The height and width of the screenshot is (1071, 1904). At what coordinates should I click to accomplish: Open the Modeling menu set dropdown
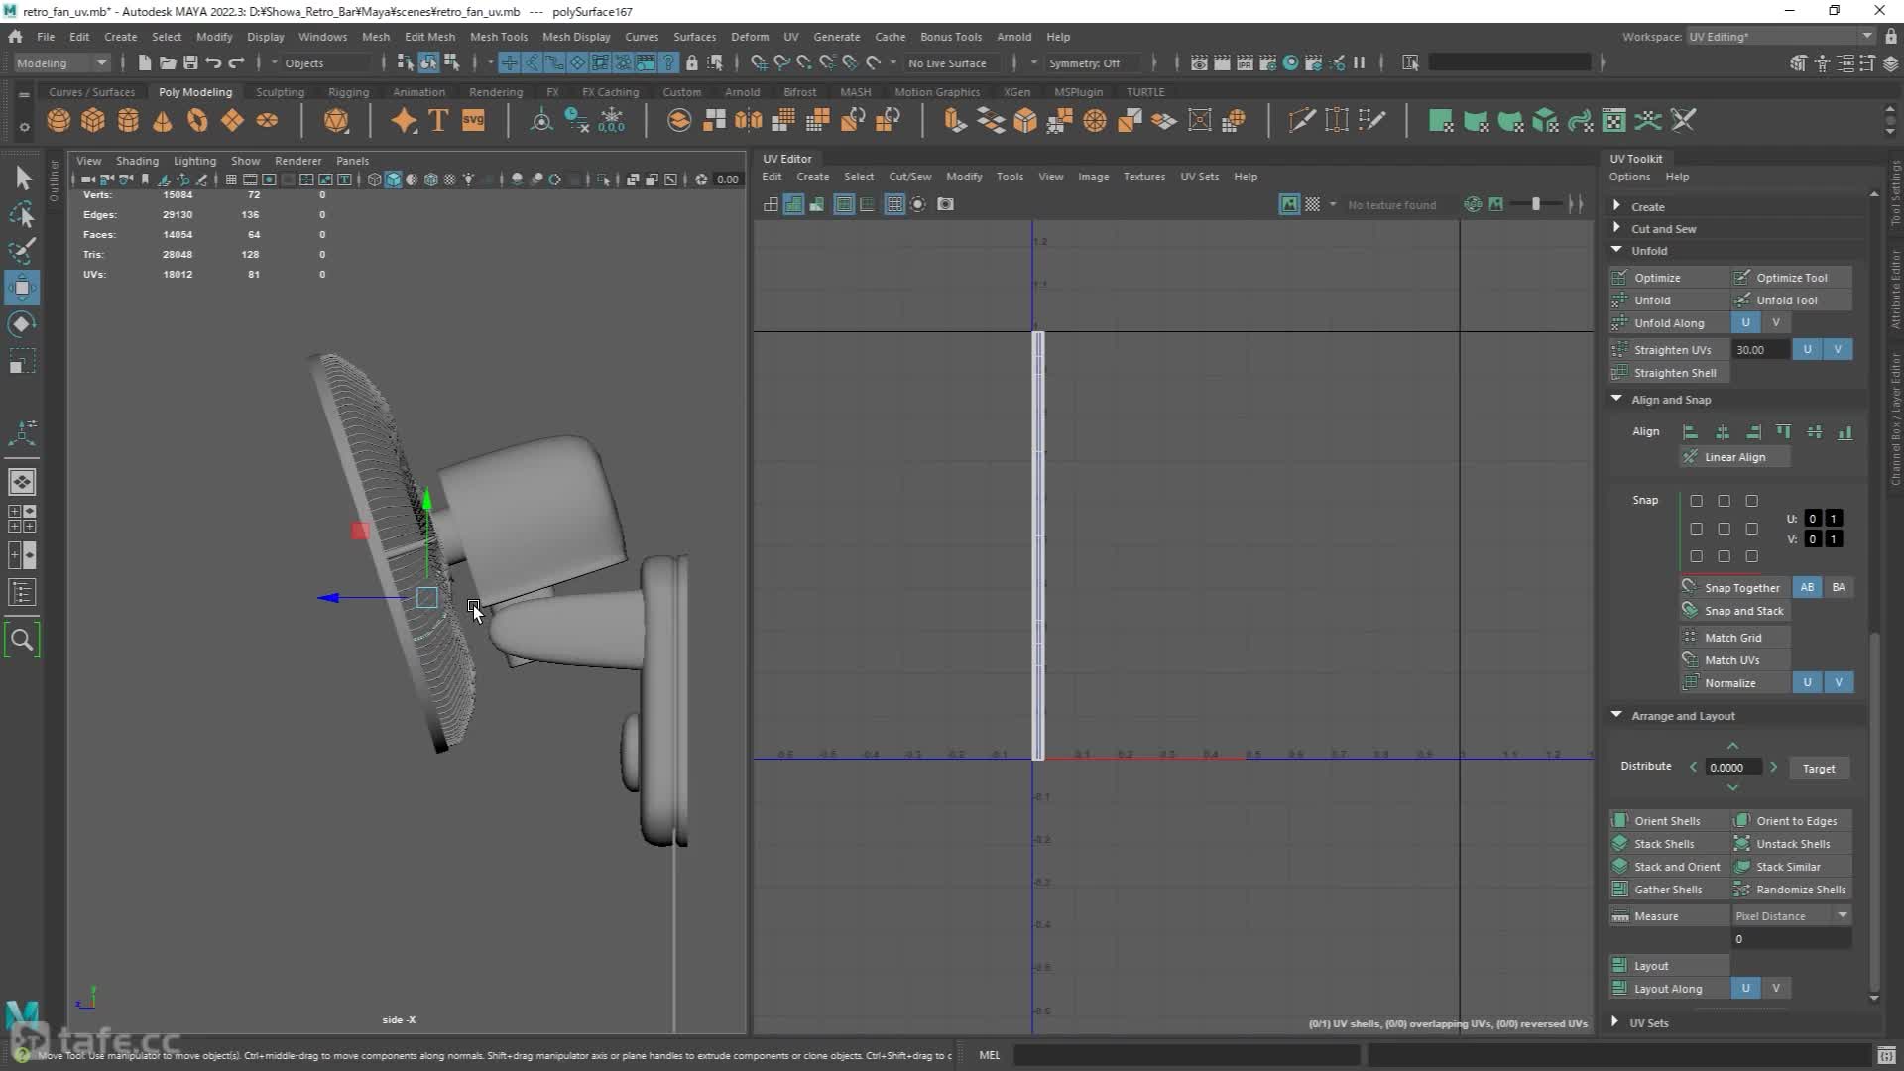(x=61, y=63)
